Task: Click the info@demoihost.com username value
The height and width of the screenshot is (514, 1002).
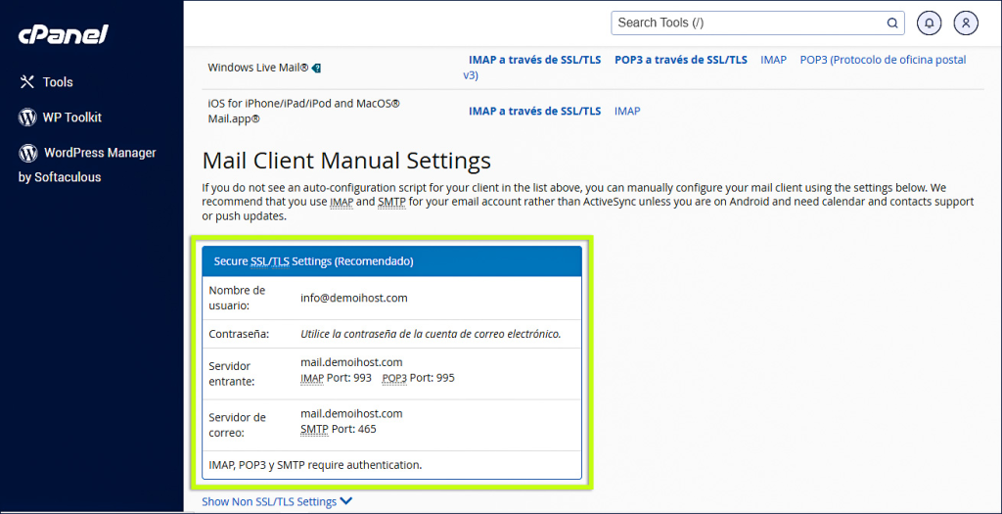Action: pyautogui.click(x=353, y=298)
